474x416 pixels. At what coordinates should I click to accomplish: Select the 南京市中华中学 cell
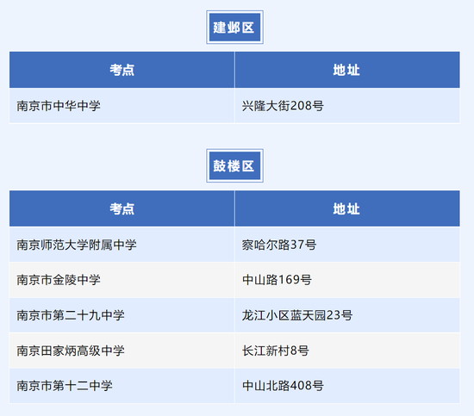[x=122, y=106]
